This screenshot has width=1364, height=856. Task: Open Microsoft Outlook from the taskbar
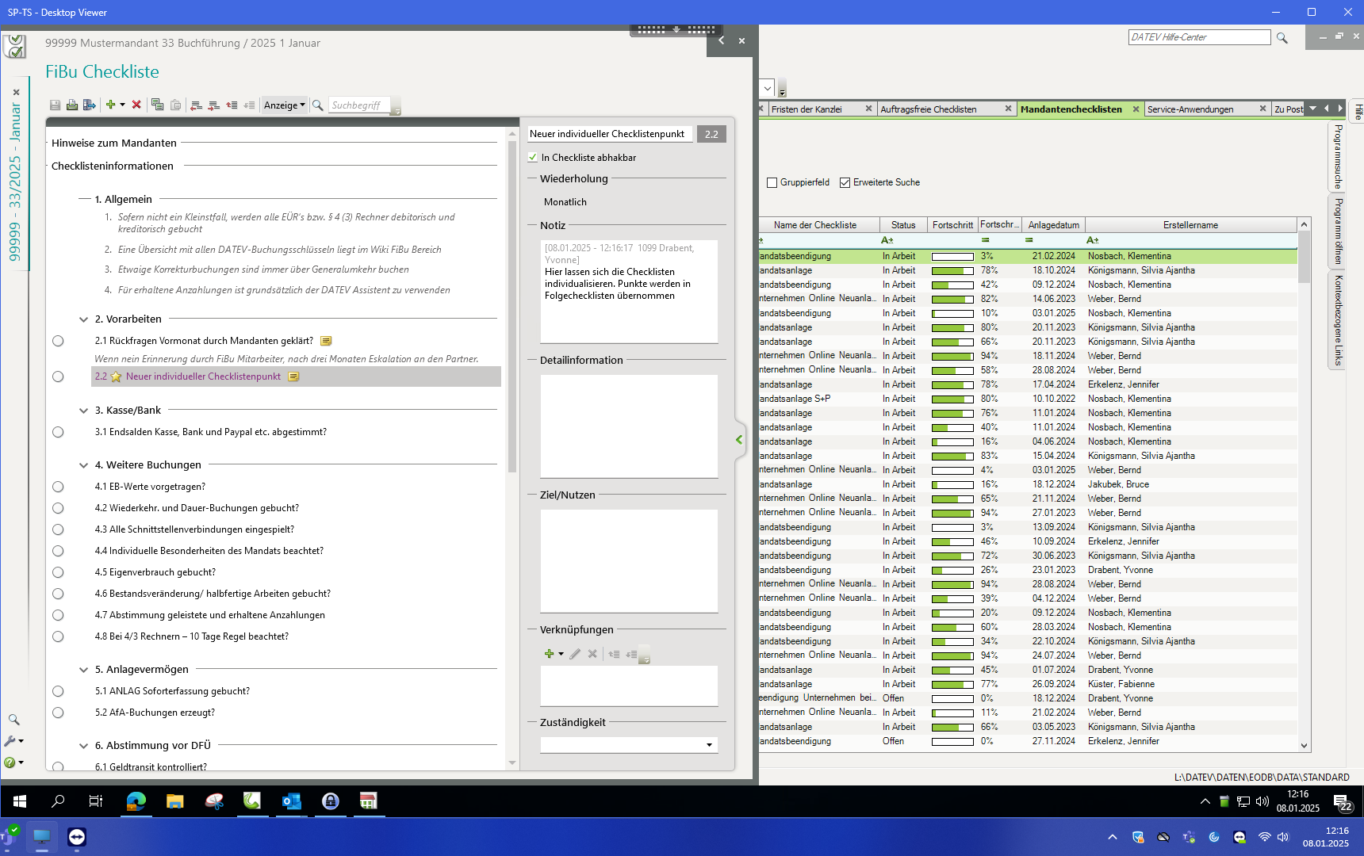coord(291,801)
